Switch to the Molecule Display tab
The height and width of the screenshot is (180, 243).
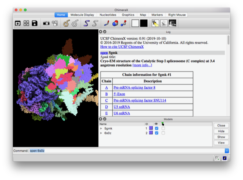(x=81, y=15)
